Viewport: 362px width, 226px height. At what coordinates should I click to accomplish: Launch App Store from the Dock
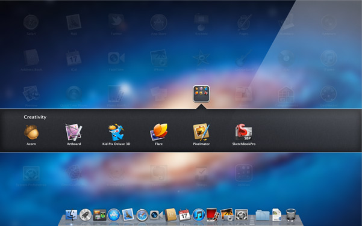114,215
